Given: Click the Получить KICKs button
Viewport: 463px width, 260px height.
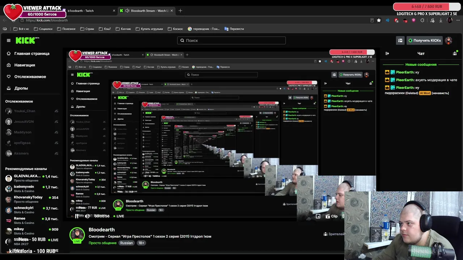Looking at the screenshot, I should click(x=425, y=40).
